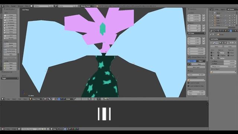Toggle Mirror modifier Merge checkbox
The width and height of the screenshot is (238, 134).
218,53
